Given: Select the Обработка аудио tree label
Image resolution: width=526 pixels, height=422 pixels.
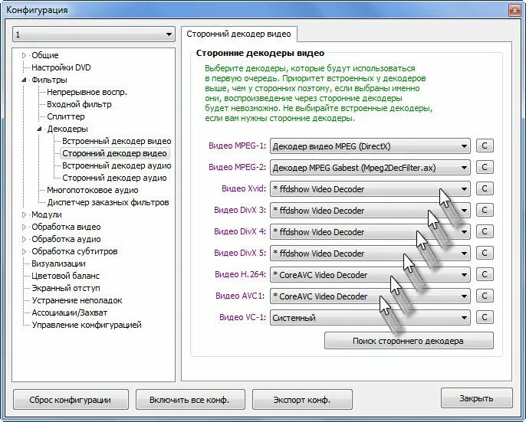Looking at the screenshot, I should click(66, 239).
